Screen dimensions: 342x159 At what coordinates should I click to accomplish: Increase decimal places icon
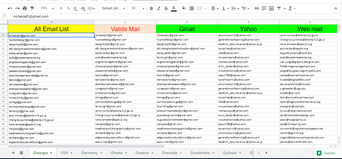pos(83,8)
